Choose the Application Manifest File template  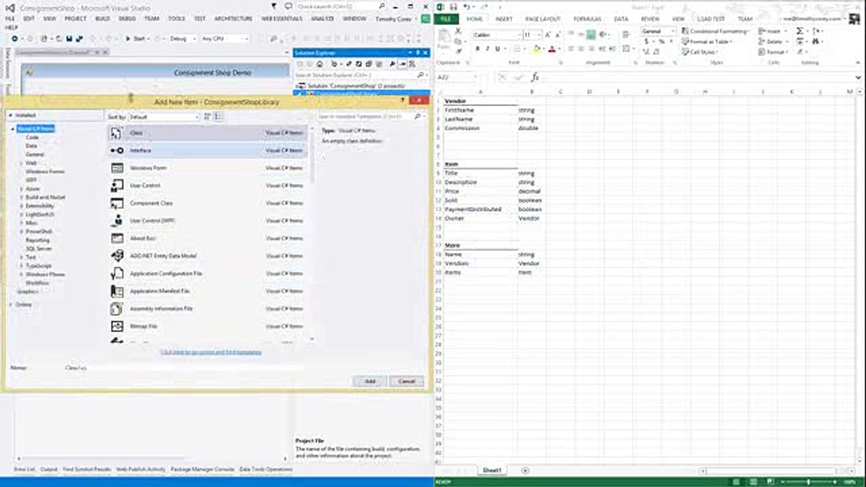click(x=208, y=291)
